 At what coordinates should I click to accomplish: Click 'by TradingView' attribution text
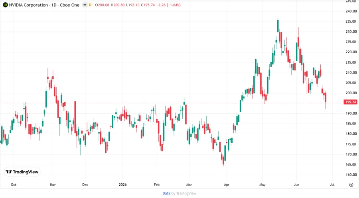[x=184, y=193]
